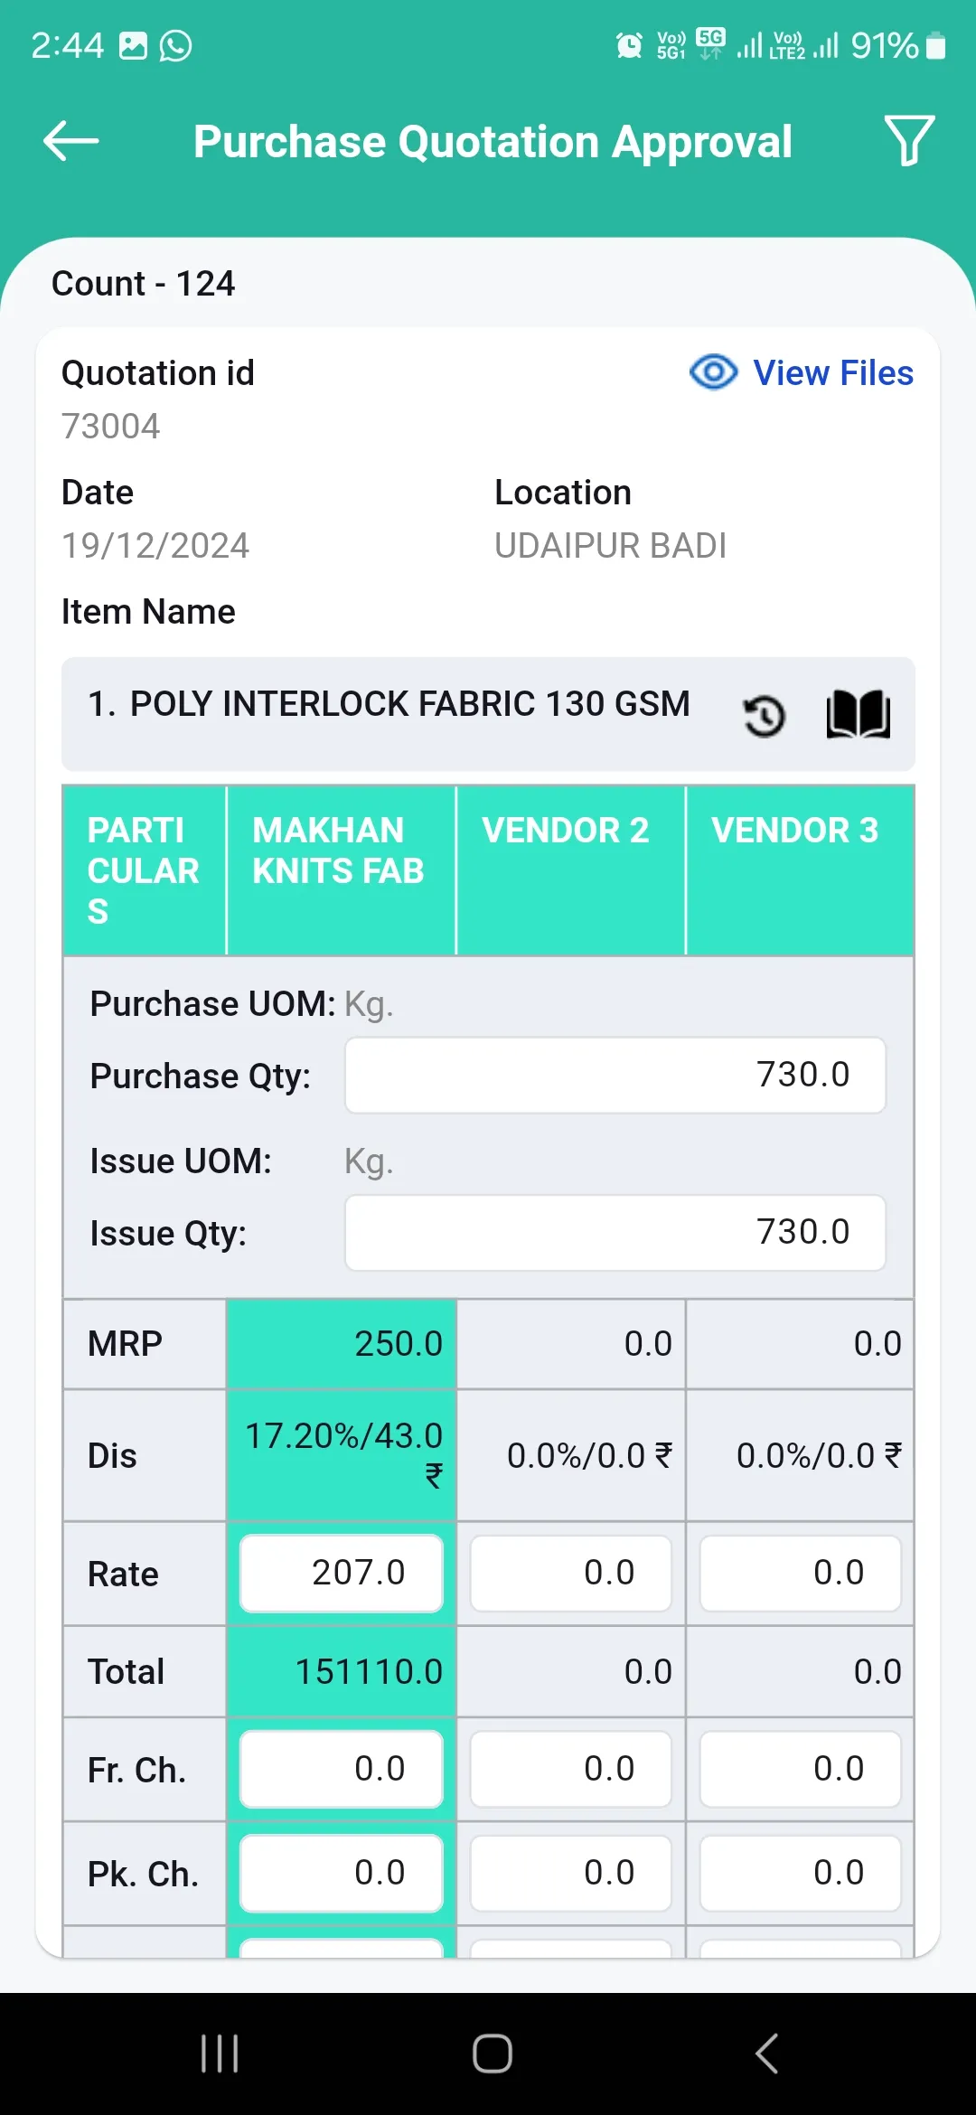Edit Makhan Knits Pk. Ch. field
The width and height of the screenshot is (976, 2115).
[342, 1874]
